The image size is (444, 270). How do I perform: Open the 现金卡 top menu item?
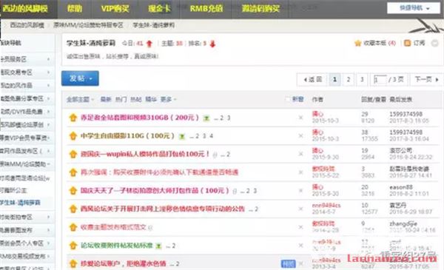click(159, 8)
